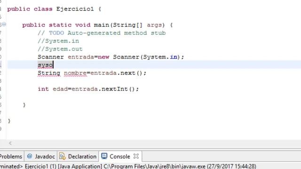
Task: Click the Console monitor icon
Action: (x=104, y=156)
